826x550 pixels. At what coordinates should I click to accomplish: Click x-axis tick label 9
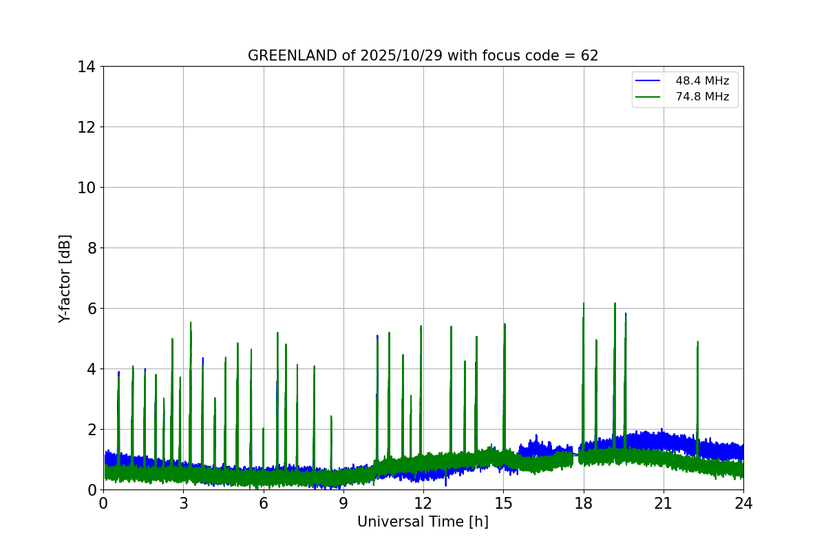(x=343, y=503)
